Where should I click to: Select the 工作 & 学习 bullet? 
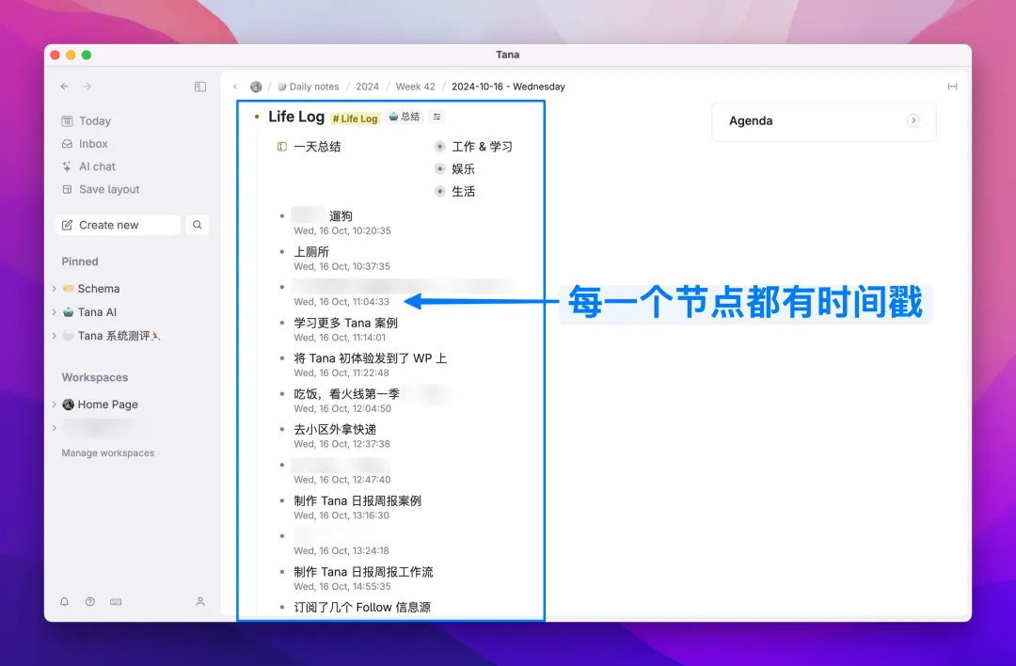(440, 147)
